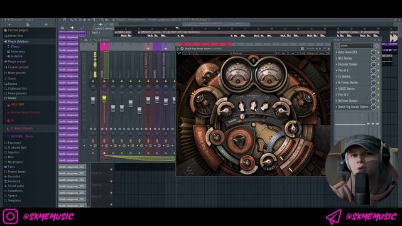402x226 pixels.
Task: Toggle the Butch Vig Vocals slot enable LED
Action: (378, 107)
